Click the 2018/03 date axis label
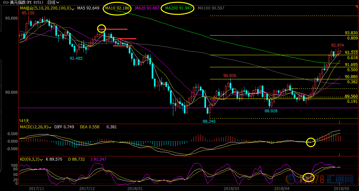 click(x=231, y=189)
